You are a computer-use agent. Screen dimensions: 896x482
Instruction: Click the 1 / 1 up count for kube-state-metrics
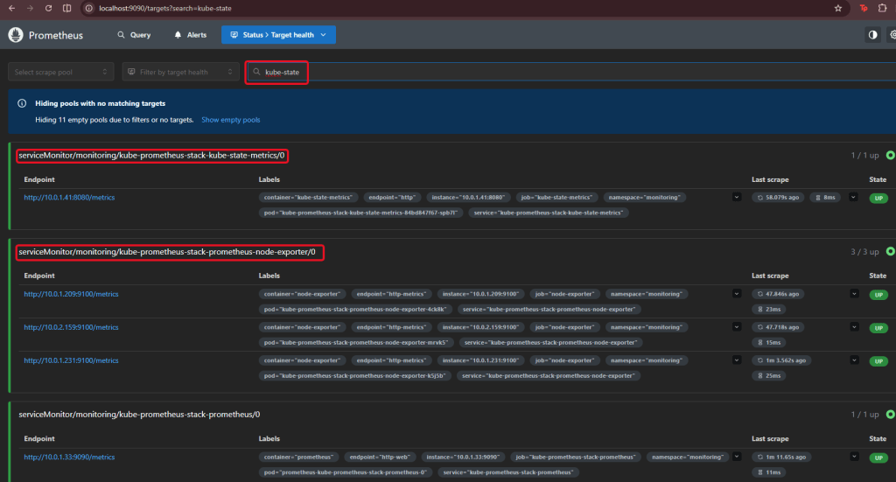click(864, 156)
